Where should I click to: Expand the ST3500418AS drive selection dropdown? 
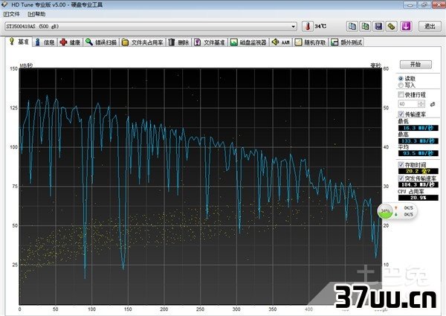(294, 27)
